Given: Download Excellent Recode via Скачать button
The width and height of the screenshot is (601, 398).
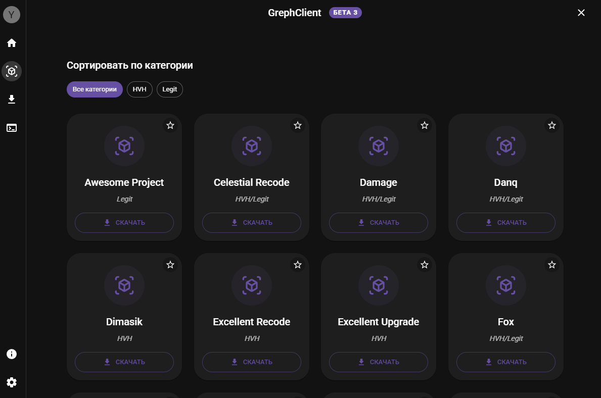Looking at the screenshot, I should [x=251, y=362].
